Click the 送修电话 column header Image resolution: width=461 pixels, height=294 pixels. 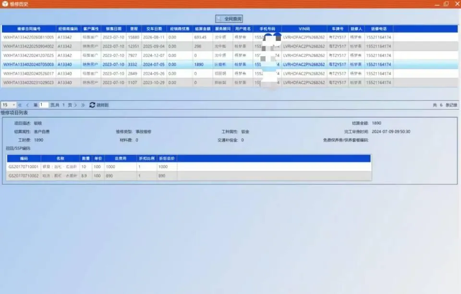(x=379, y=29)
